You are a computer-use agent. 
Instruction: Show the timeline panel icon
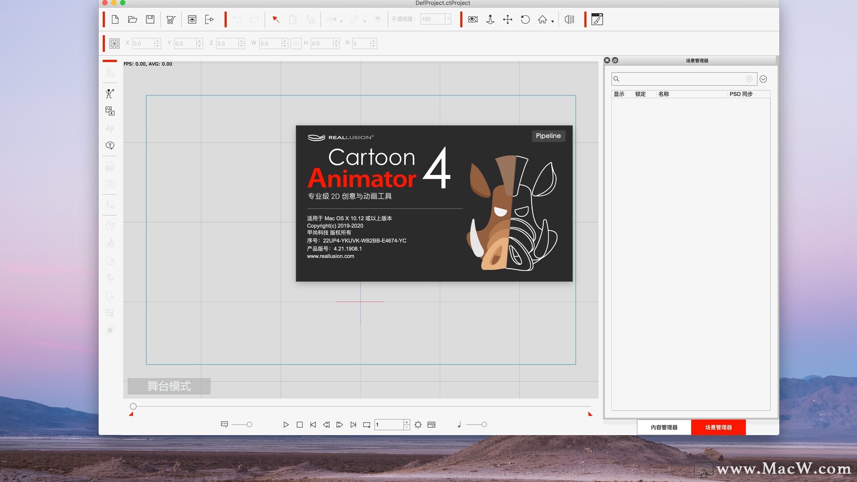click(x=431, y=425)
